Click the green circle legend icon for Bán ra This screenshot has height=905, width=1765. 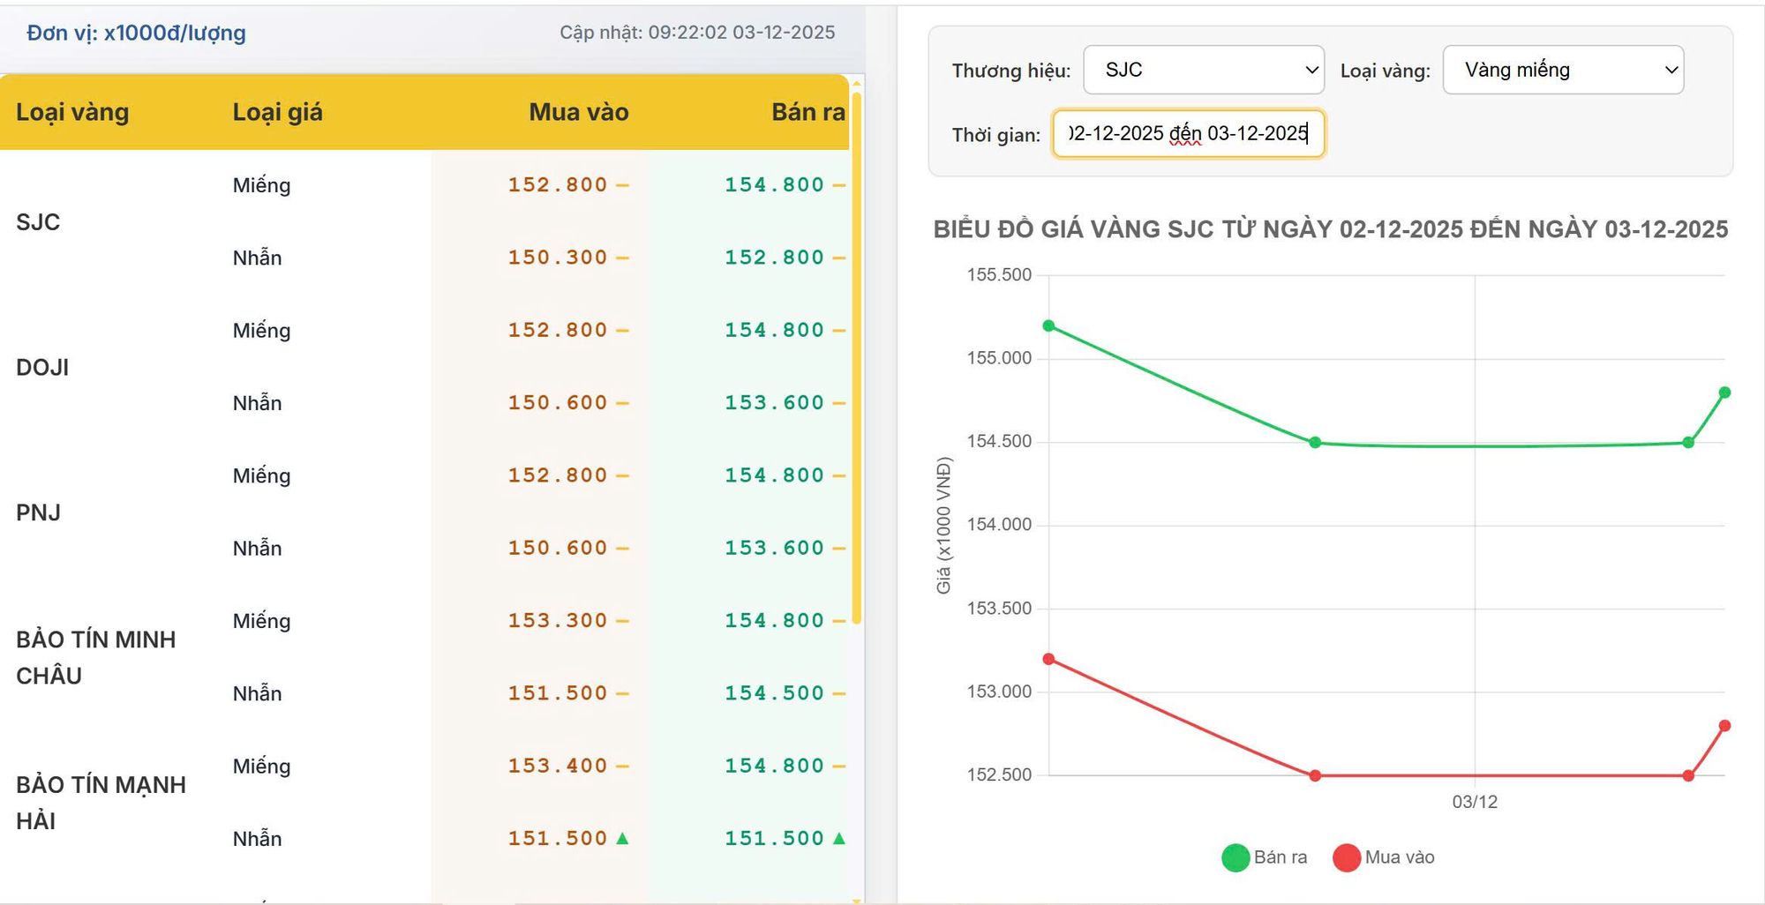tap(1235, 857)
